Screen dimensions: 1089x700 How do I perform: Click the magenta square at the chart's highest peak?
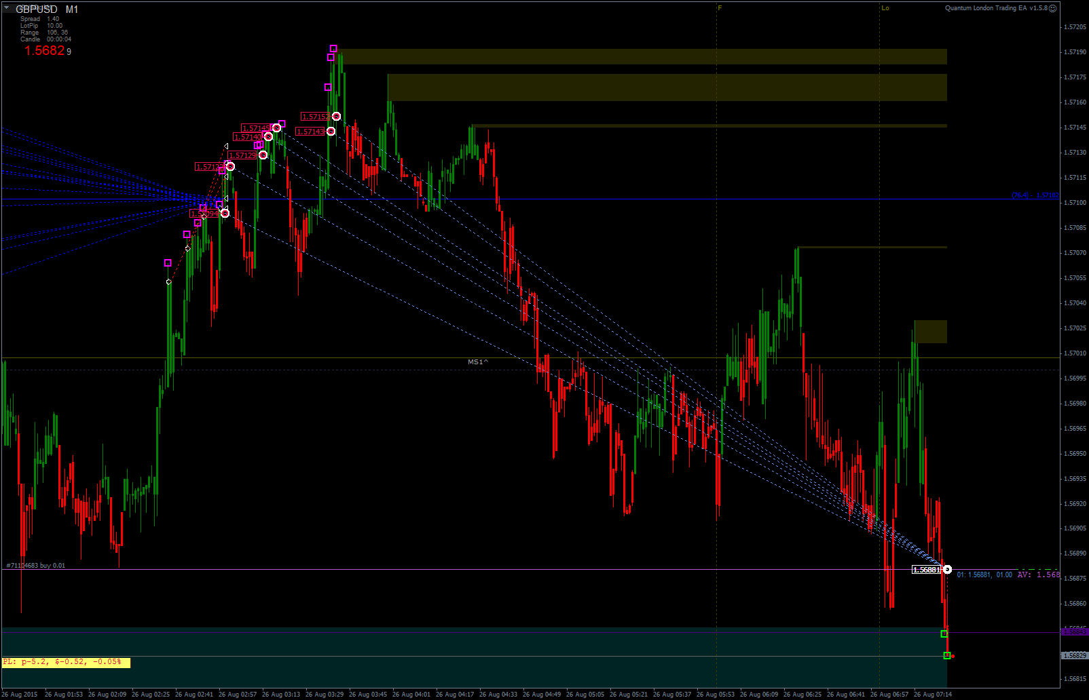point(333,49)
